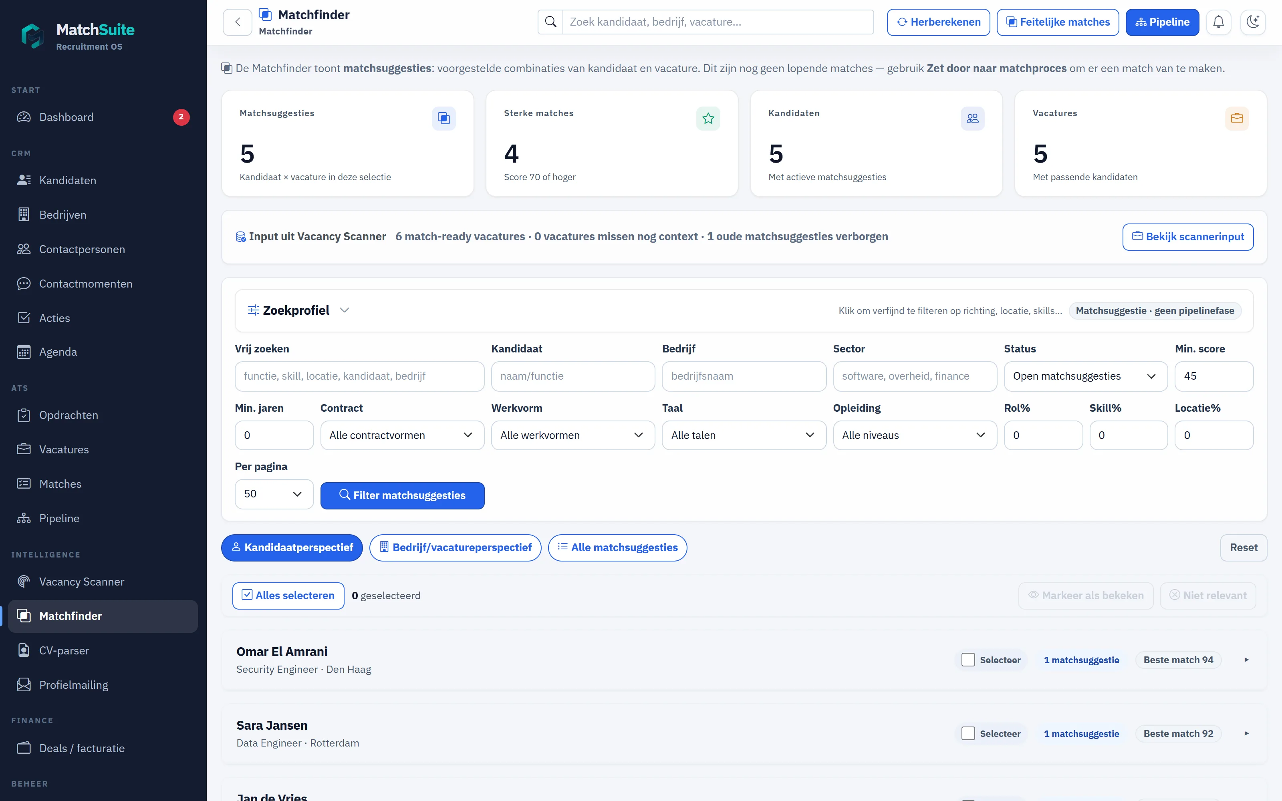Open the Werkvorm dropdown Alle werkvormen
This screenshot has height=801, width=1282.
pos(572,435)
